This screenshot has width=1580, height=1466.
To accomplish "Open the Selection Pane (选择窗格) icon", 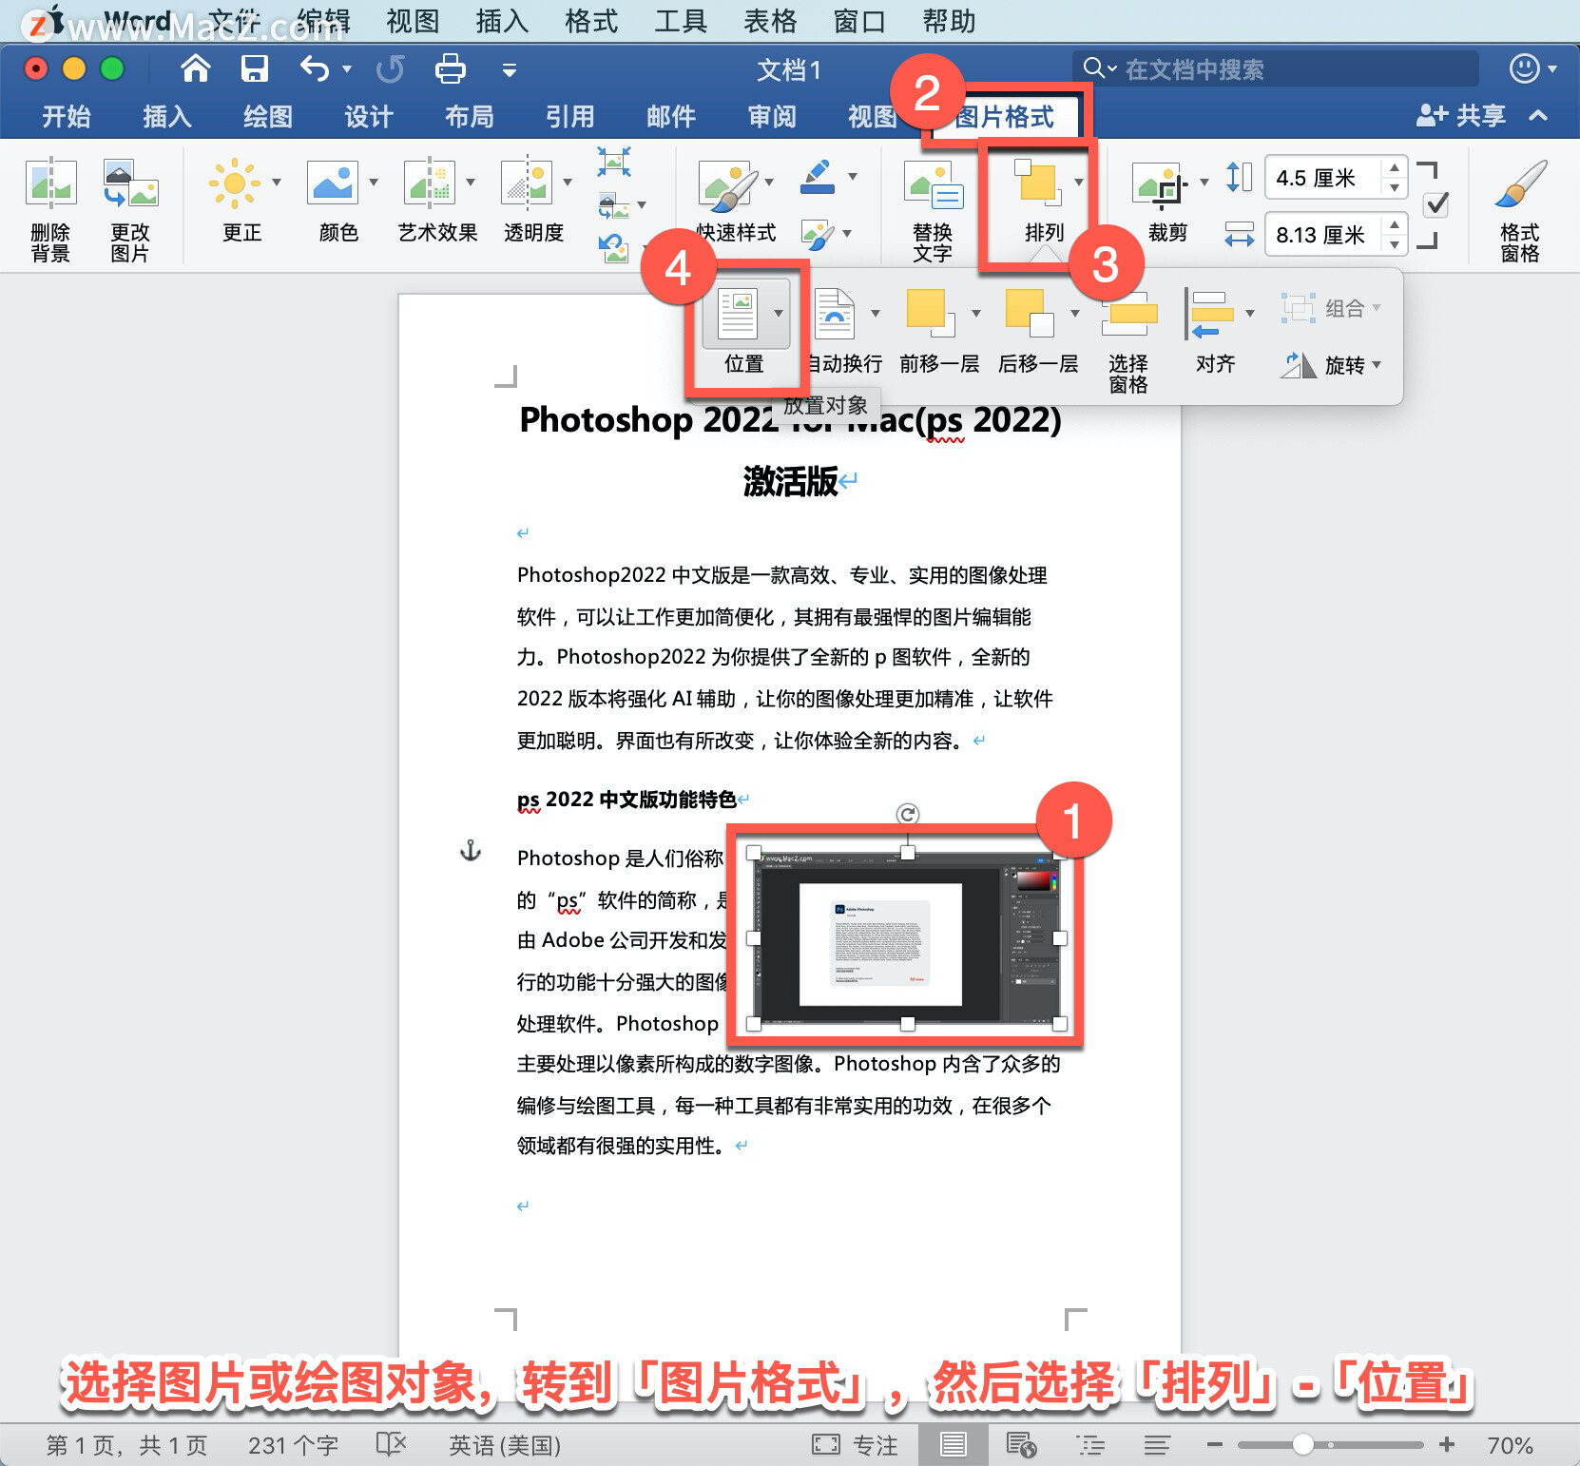I will 1129,314.
